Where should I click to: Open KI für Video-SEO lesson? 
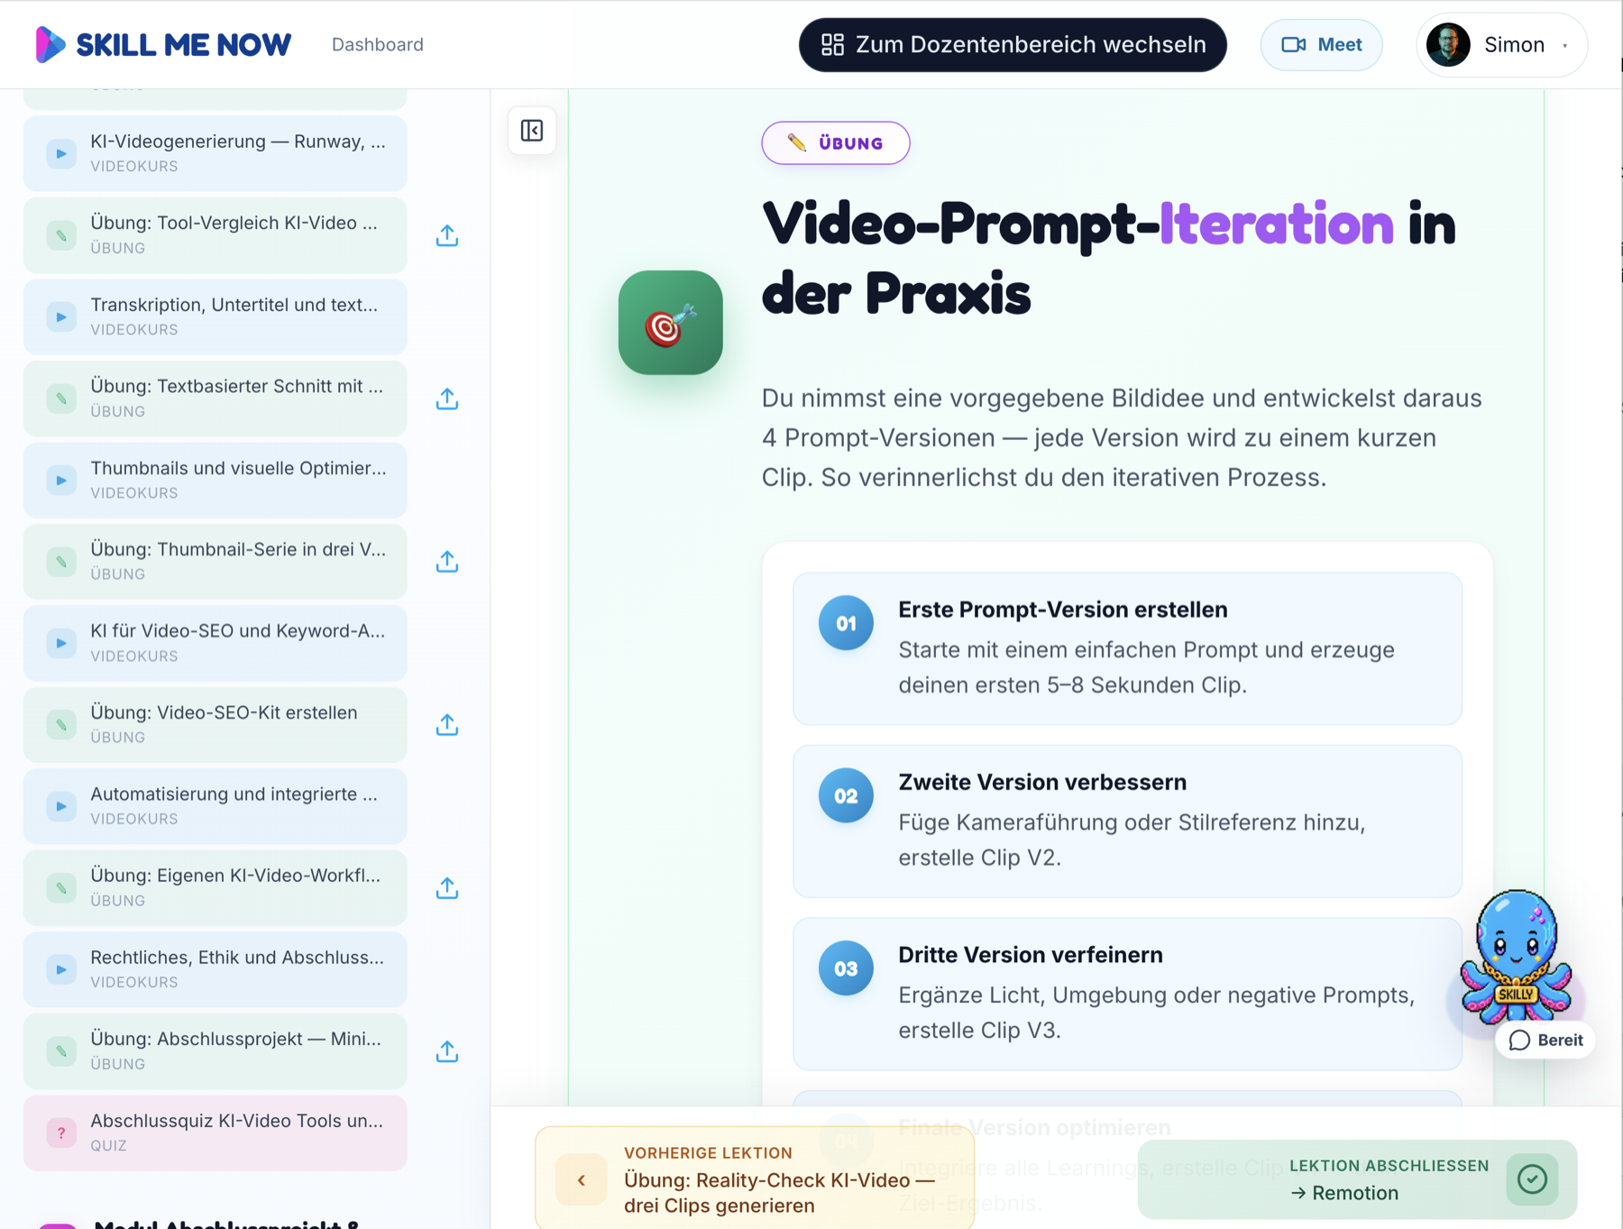(215, 643)
